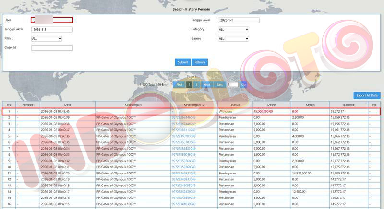Click Next in pagination

206,85
